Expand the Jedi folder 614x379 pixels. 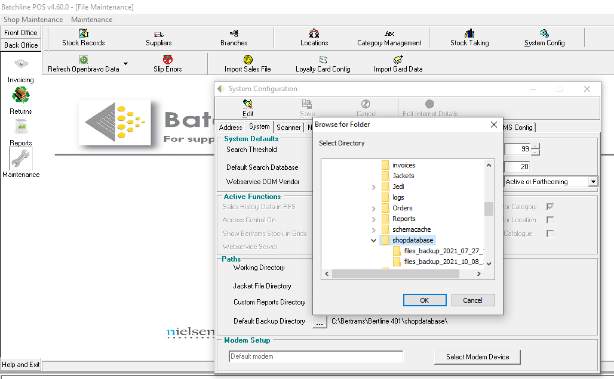click(373, 187)
